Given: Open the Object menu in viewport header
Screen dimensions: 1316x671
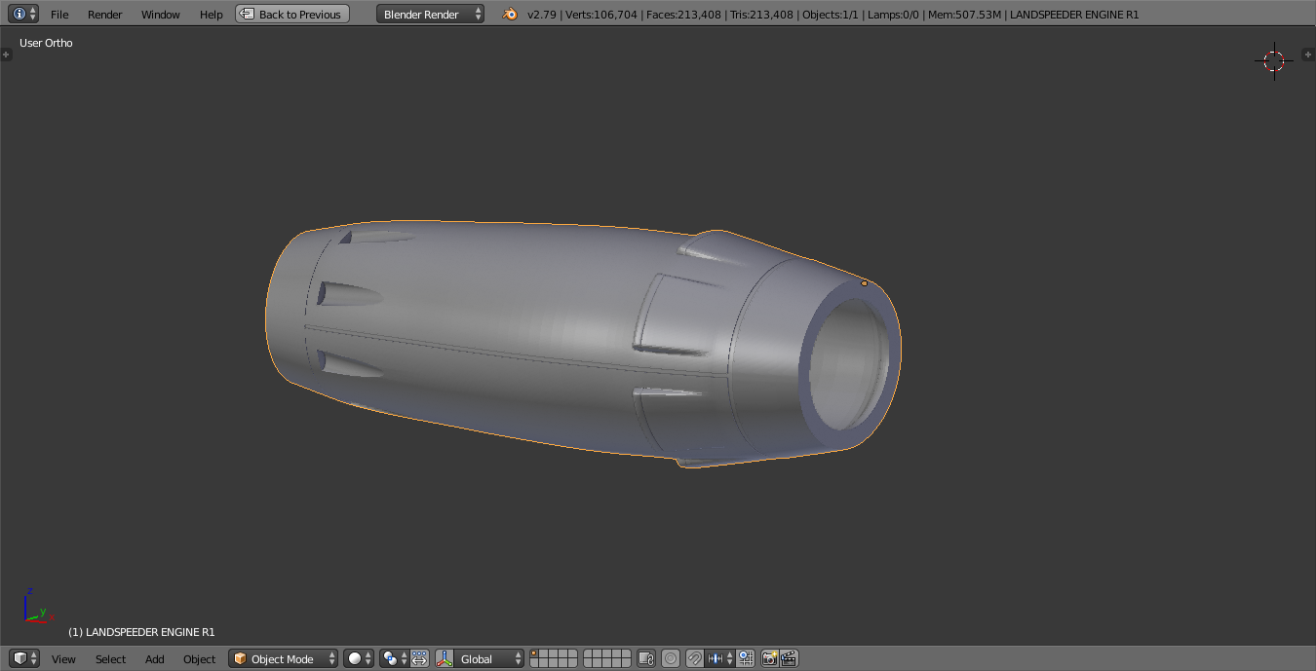Looking at the screenshot, I should (199, 659).
